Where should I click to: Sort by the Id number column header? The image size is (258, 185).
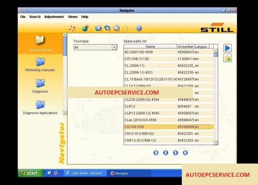pos(185,47)
